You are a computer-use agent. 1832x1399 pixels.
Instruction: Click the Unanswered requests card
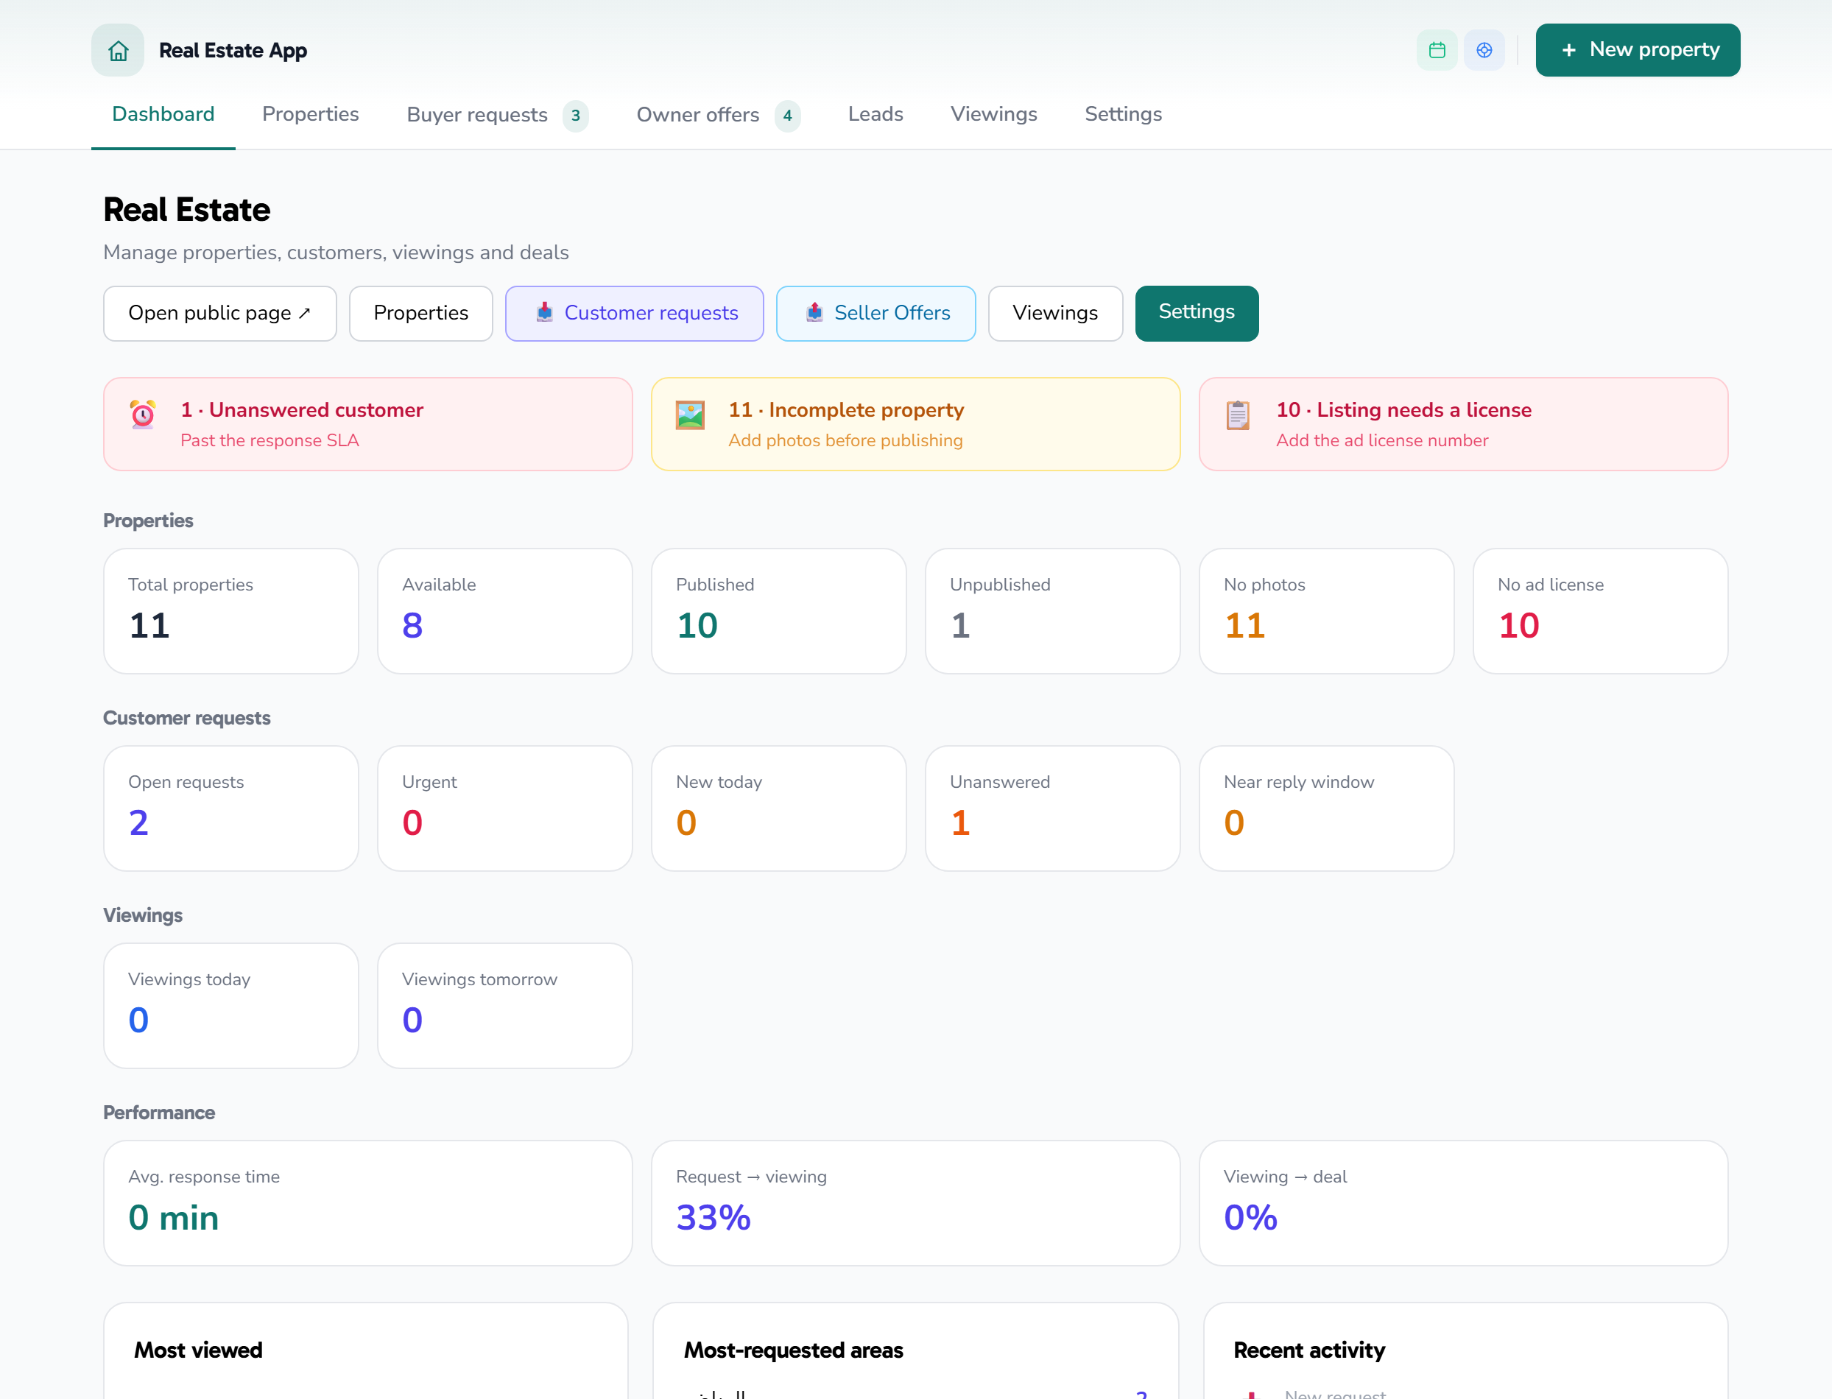tap(1052, 808)
